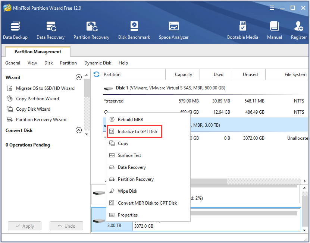Viewport: 310px width, 243px height.
Task: Select the *:reserved partition row
Action: click(x=206, y=101)
